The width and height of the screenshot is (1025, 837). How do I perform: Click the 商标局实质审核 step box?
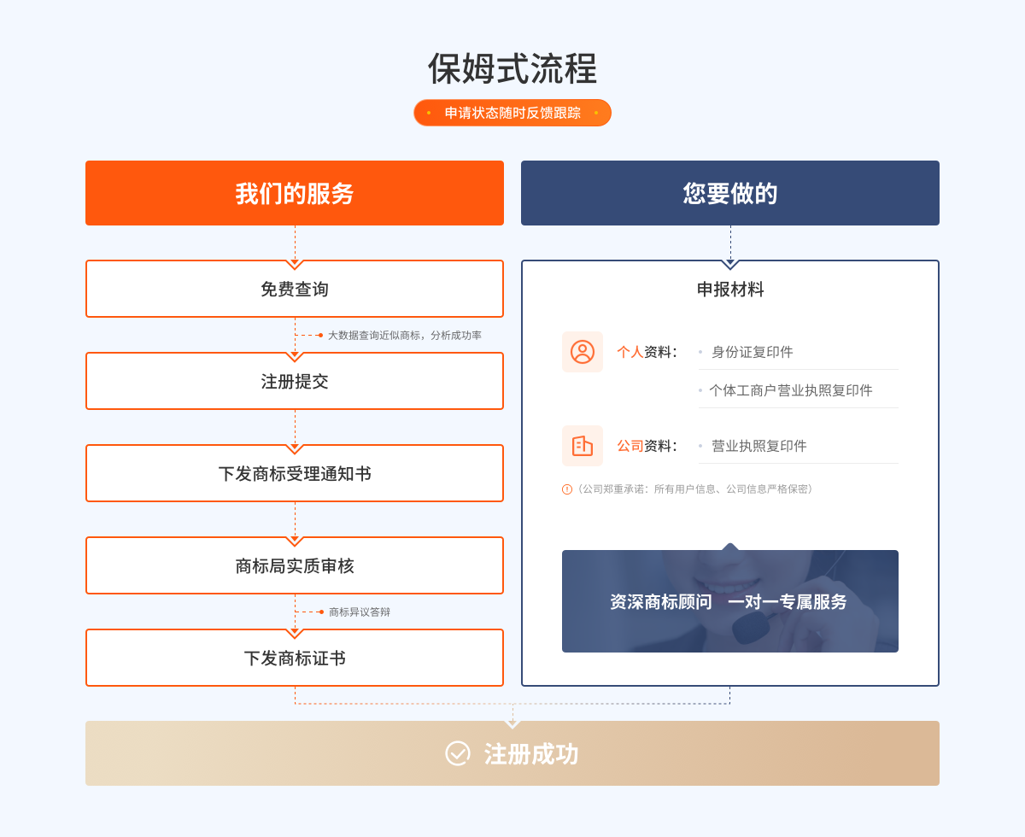[295, 566]
